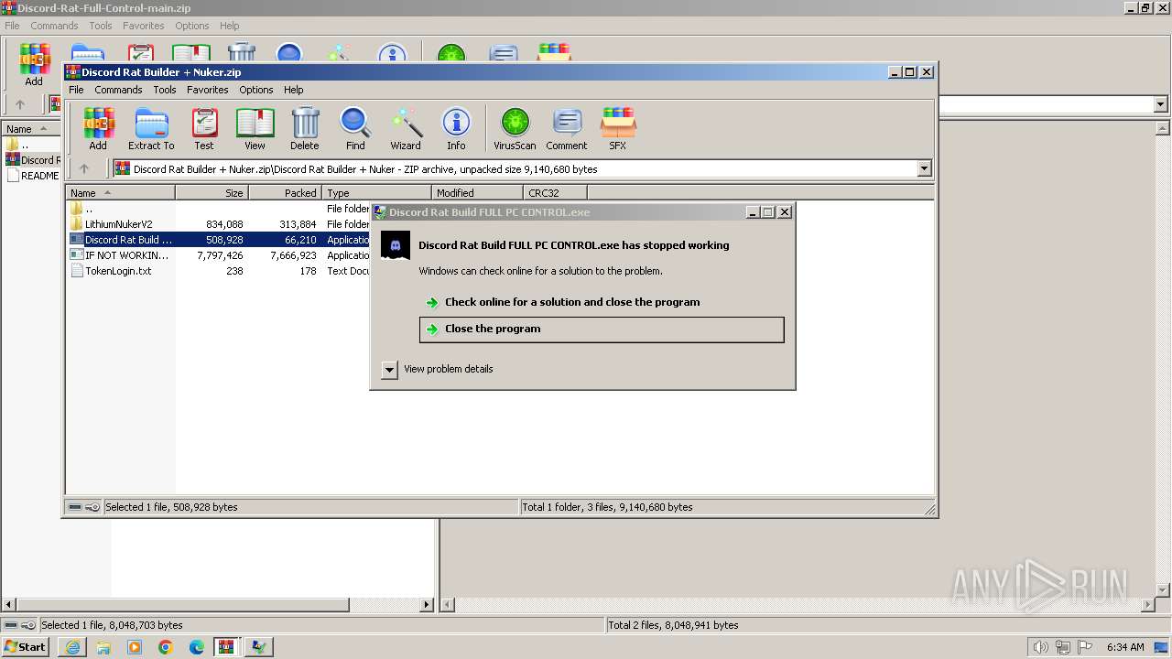Click the SFX toolbar icon

[618, 128]
